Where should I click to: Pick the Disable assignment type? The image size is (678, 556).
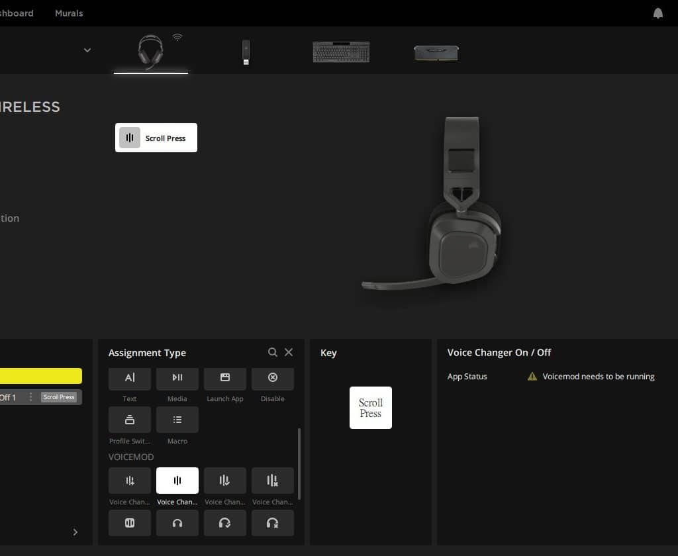click(x=273, y=378)
